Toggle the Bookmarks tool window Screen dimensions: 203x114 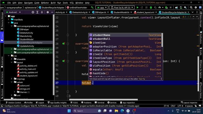[x=2, y=62]
